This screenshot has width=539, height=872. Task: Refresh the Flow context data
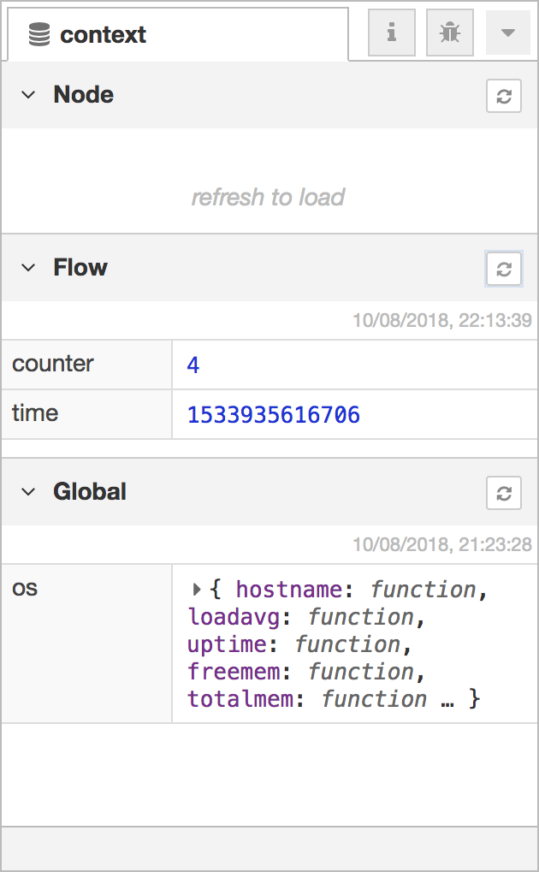pyautogui.click(x=503, y=270)
